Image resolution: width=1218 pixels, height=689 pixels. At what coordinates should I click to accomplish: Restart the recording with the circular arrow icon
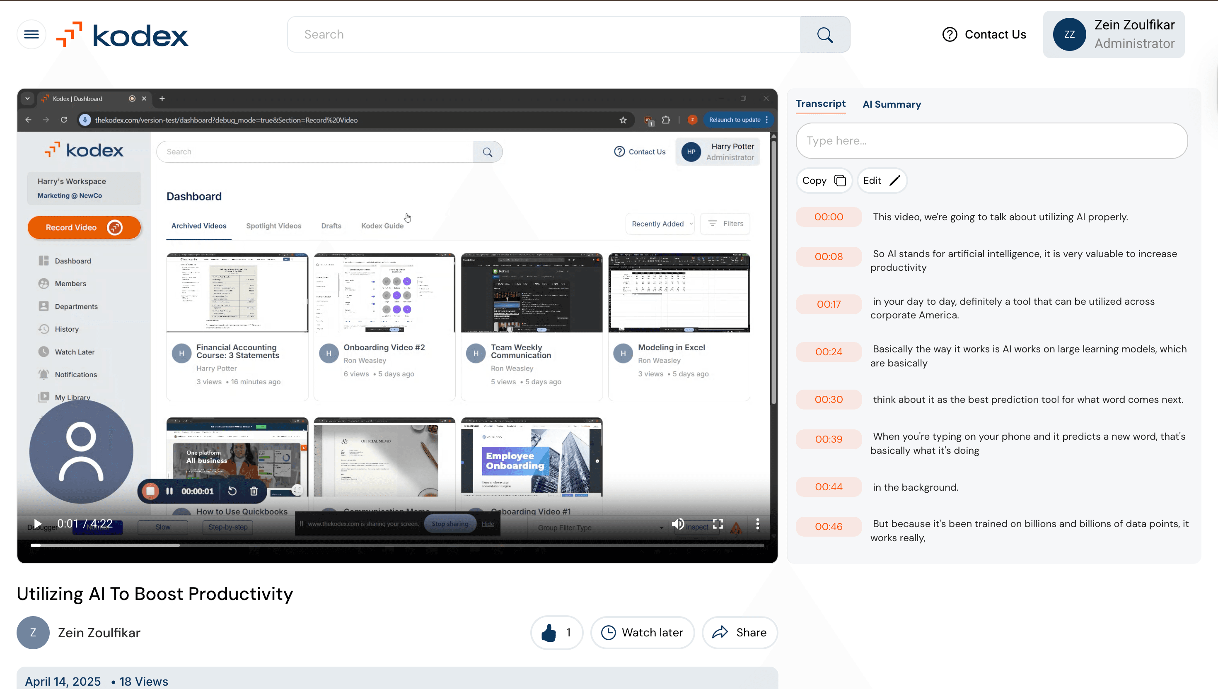coord(232,491)
